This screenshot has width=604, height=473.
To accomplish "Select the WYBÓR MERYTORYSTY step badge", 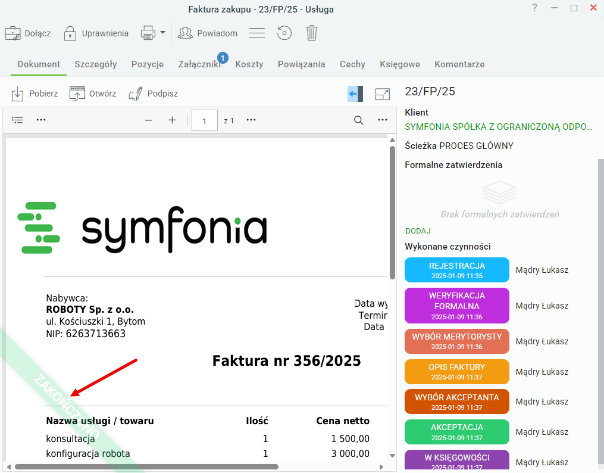I will (x=457, y=341).
